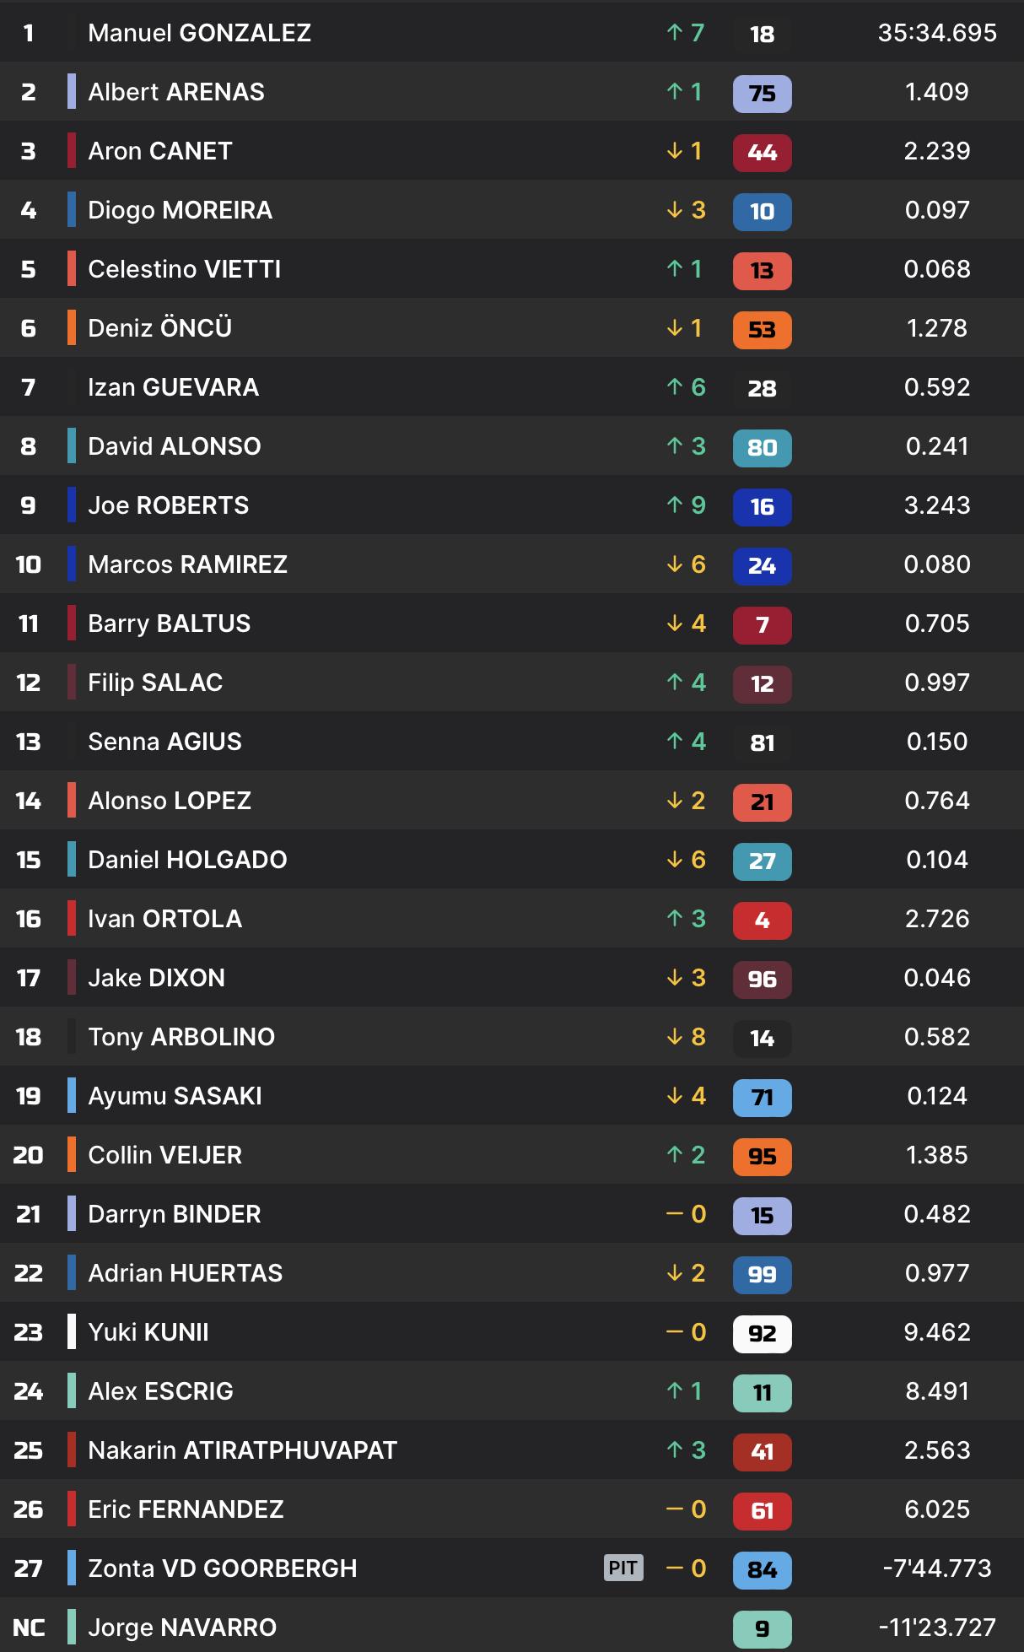Click the yellow down arrow for Tony Arbolino
Screen dimensions: 1024x1652
tap(675, 1036)
